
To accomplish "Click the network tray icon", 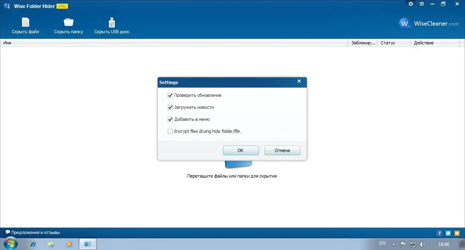I will [413, 244].
